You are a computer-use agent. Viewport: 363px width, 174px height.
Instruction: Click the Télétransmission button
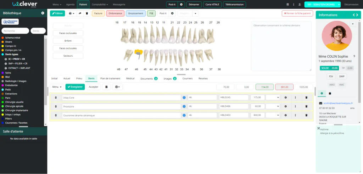235,4
